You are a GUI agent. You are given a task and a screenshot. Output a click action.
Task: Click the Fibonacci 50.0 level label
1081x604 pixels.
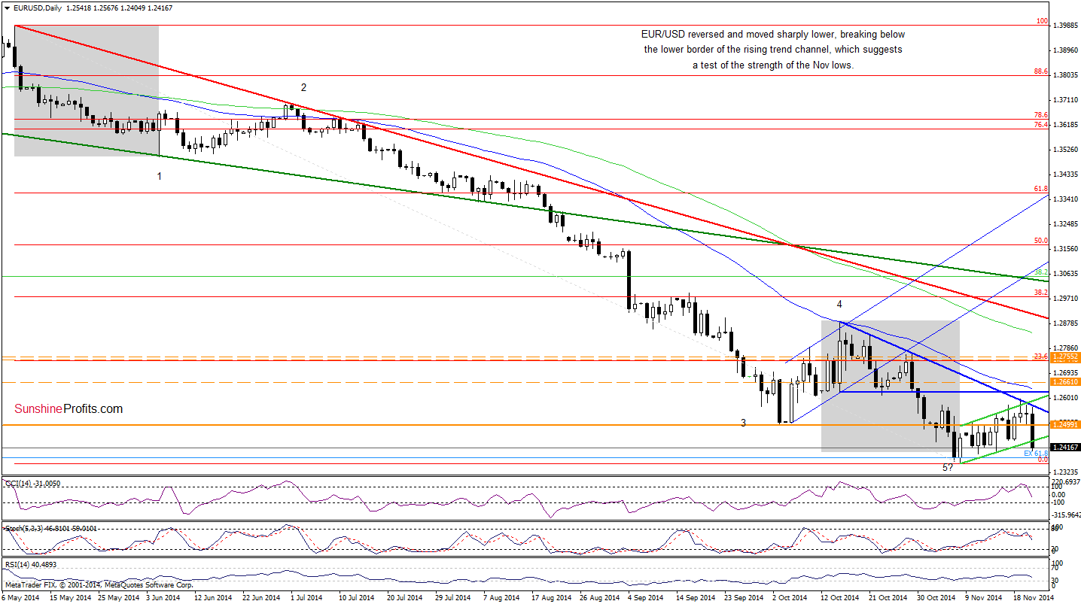pos(1042,241)
